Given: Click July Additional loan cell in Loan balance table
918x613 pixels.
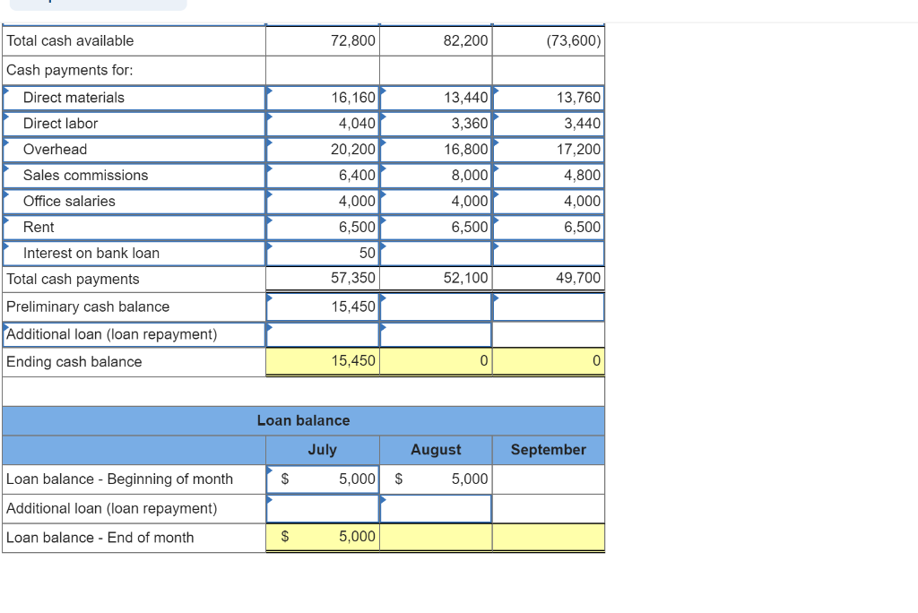Looking at the screenshot, I should [x=323, y=508].
